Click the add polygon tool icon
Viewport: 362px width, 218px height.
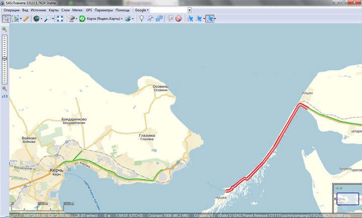coord(159,19)
